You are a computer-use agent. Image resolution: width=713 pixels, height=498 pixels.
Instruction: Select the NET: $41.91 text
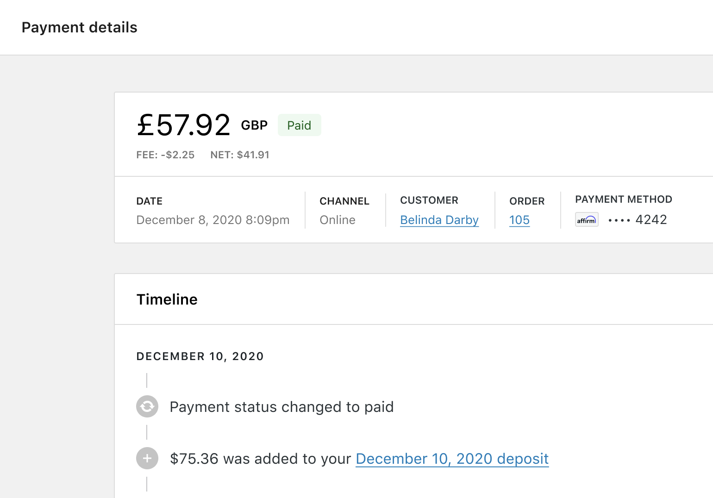click(240, 155)
